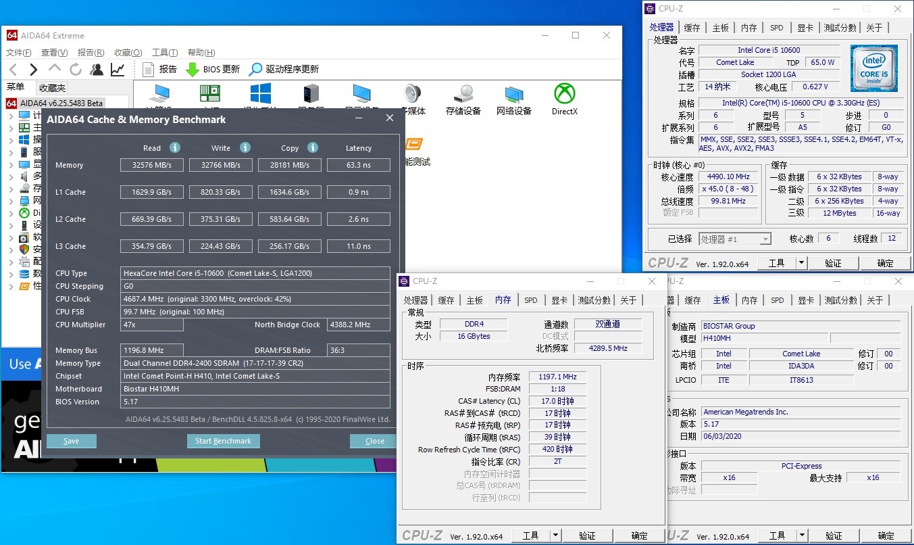Screen dimensions: 914x545
Task: Open 查看(V) menu in AIDA64
Action: (54, 53)
